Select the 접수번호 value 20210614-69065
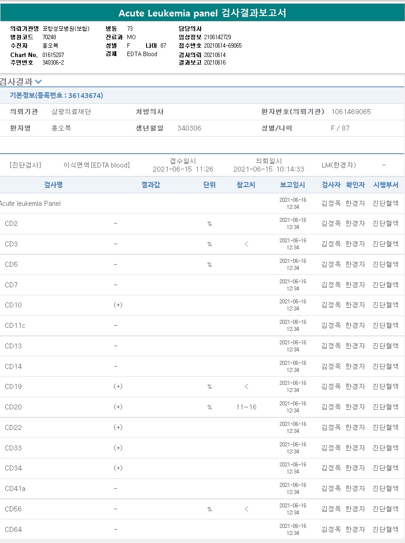Viewport: 405px width, 543px height. (223, 45)
